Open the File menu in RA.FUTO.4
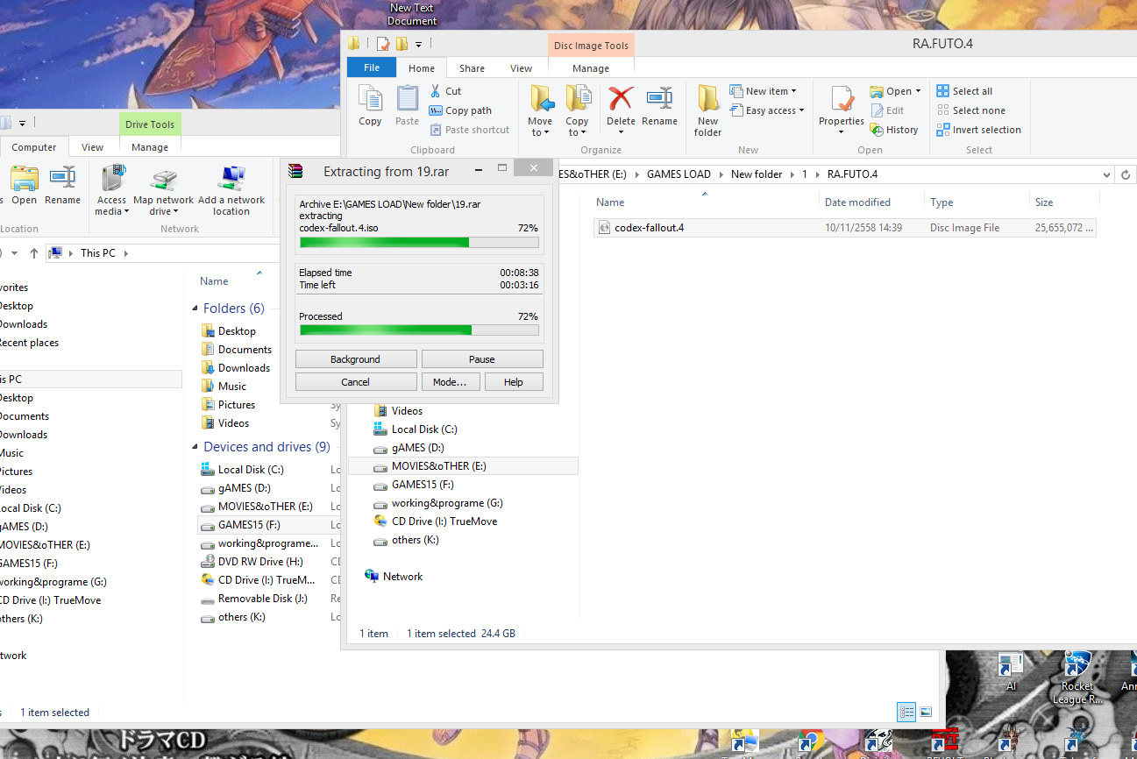This screenshot has width=1137, height=759. pyautogui.click(x=372, y=67)
